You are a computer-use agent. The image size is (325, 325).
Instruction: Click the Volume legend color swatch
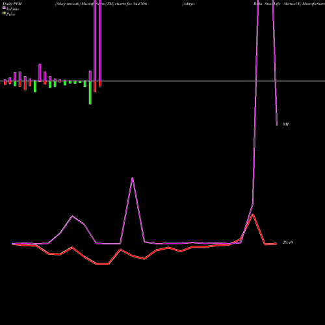[4, 8]
